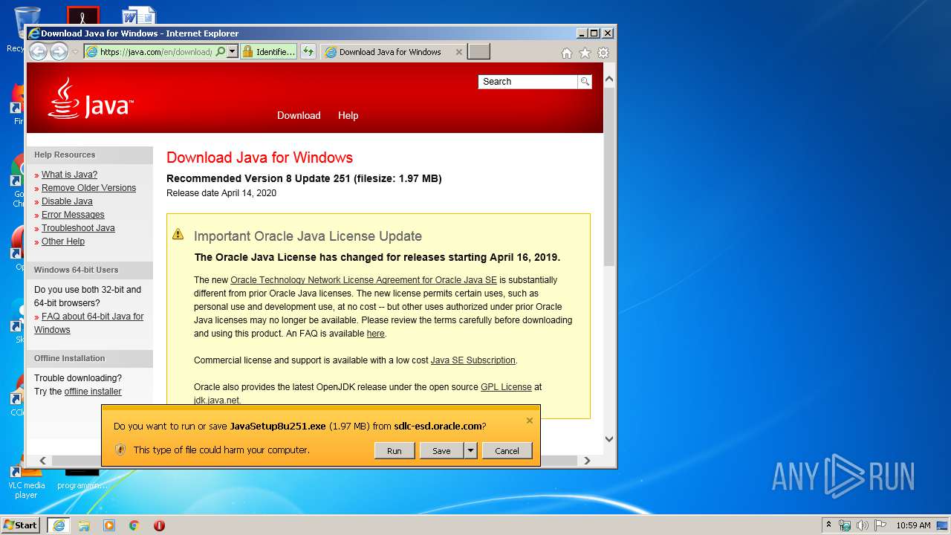This screenshot has height=535, width=951.
Task: Click Download in Java navigation bar
Action: pyautogui.click(x=299, y=115)
